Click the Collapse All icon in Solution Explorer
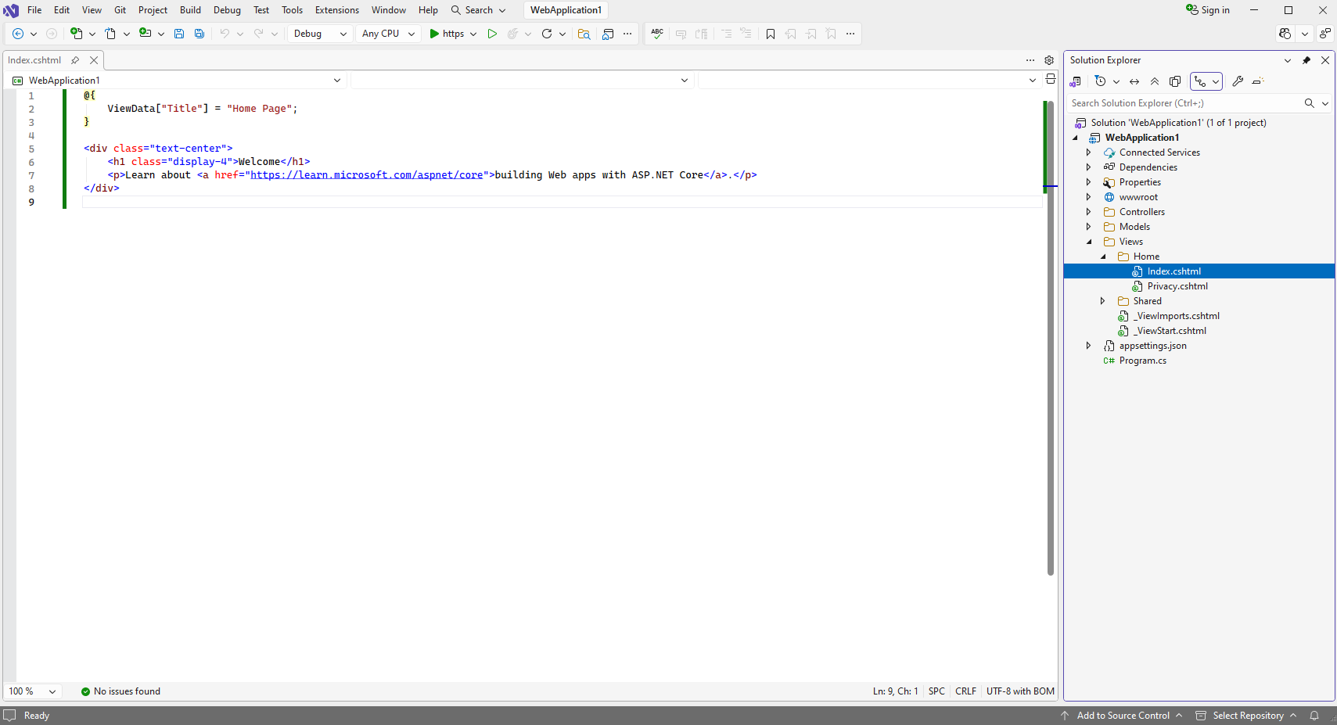This screenshot has height=725, width=1337. pos(1155,81)
